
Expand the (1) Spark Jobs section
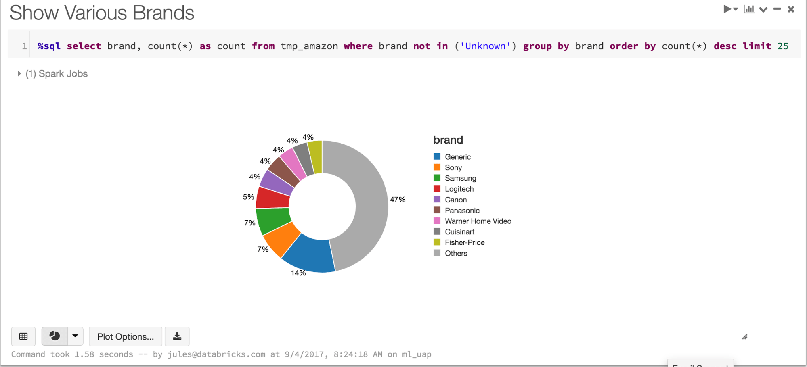(x=52, y=74)
